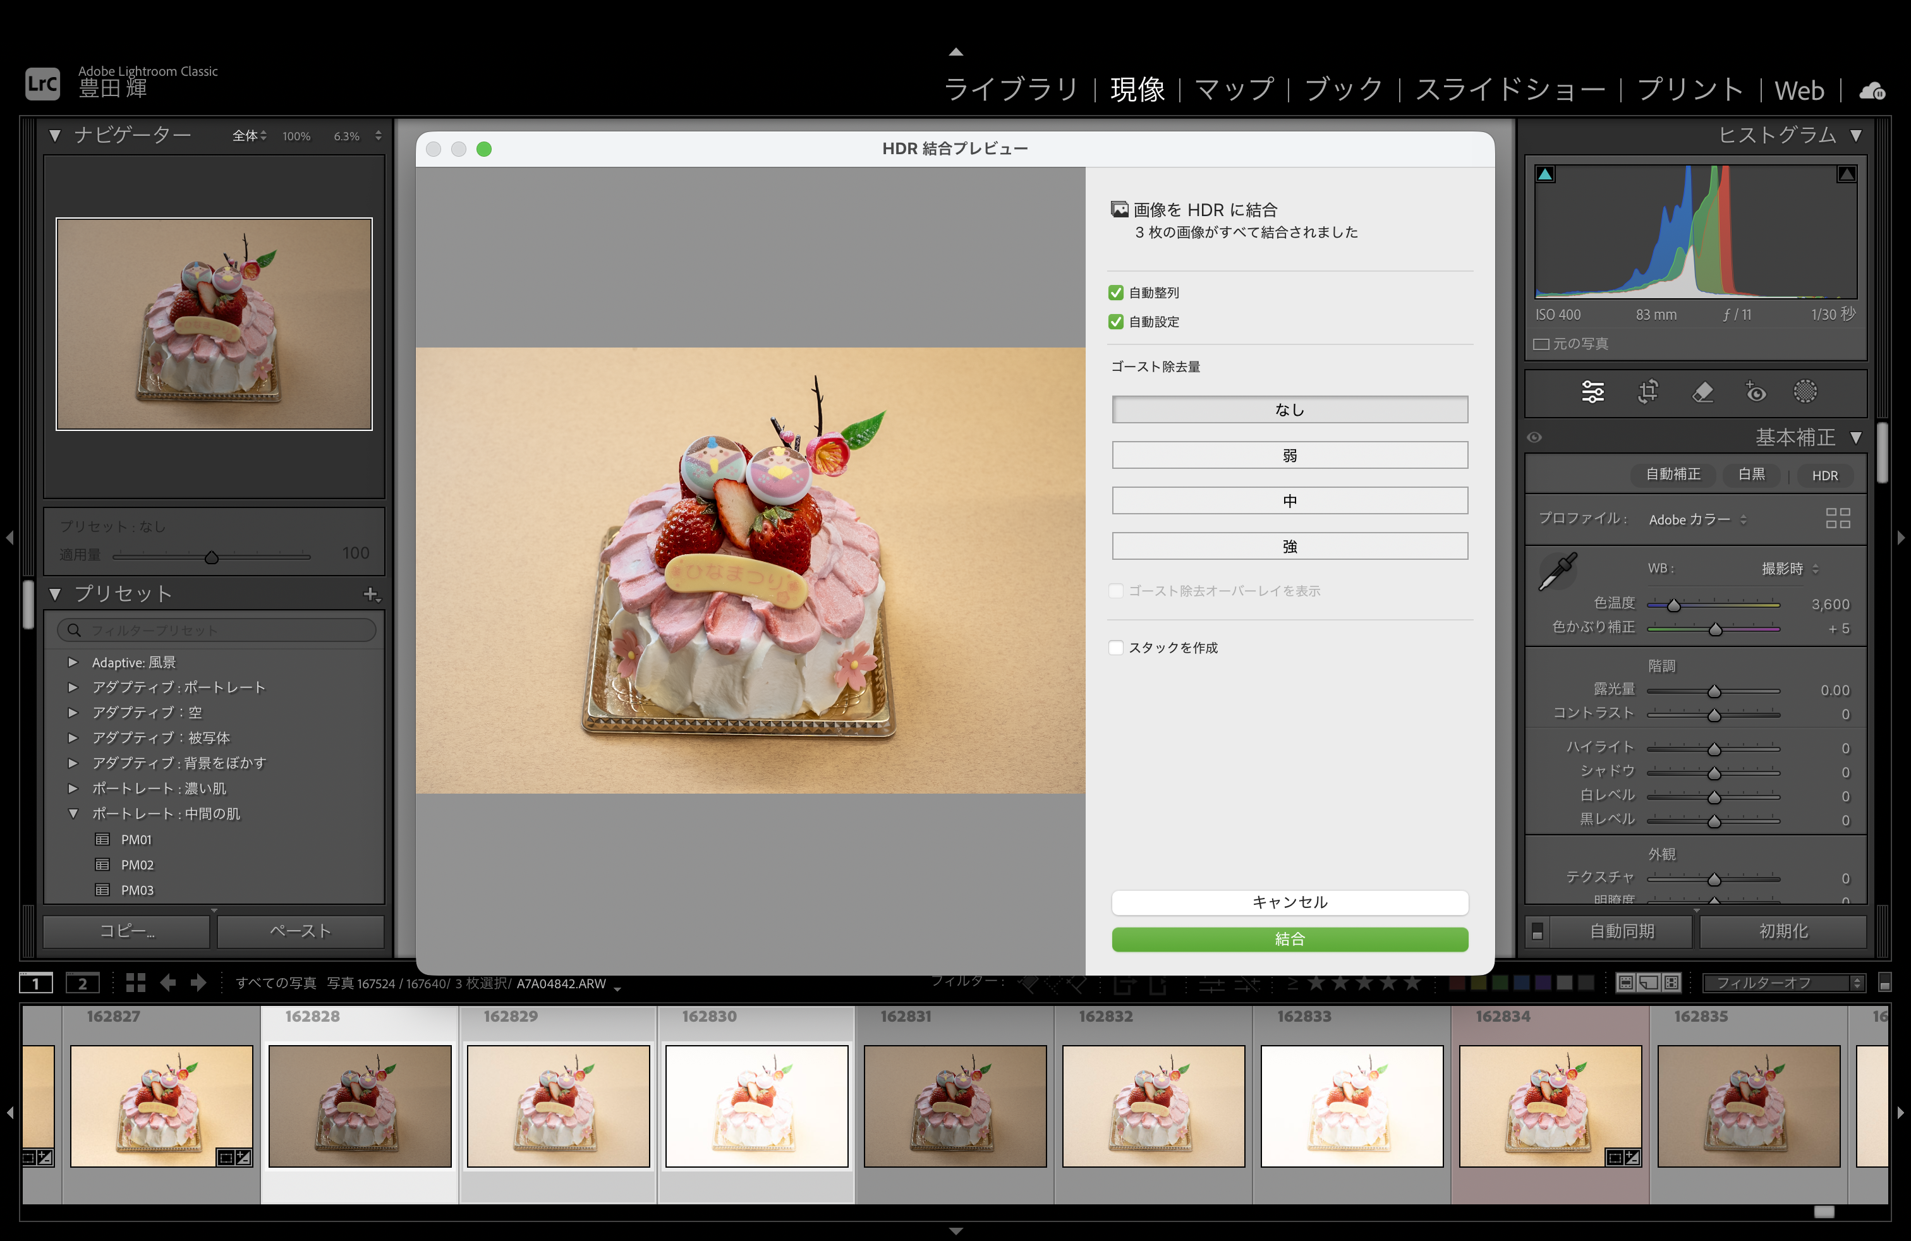Uncheck the 自動設定 option
Viewport: 1911px width, 1241px height.
click(1115, 321)
